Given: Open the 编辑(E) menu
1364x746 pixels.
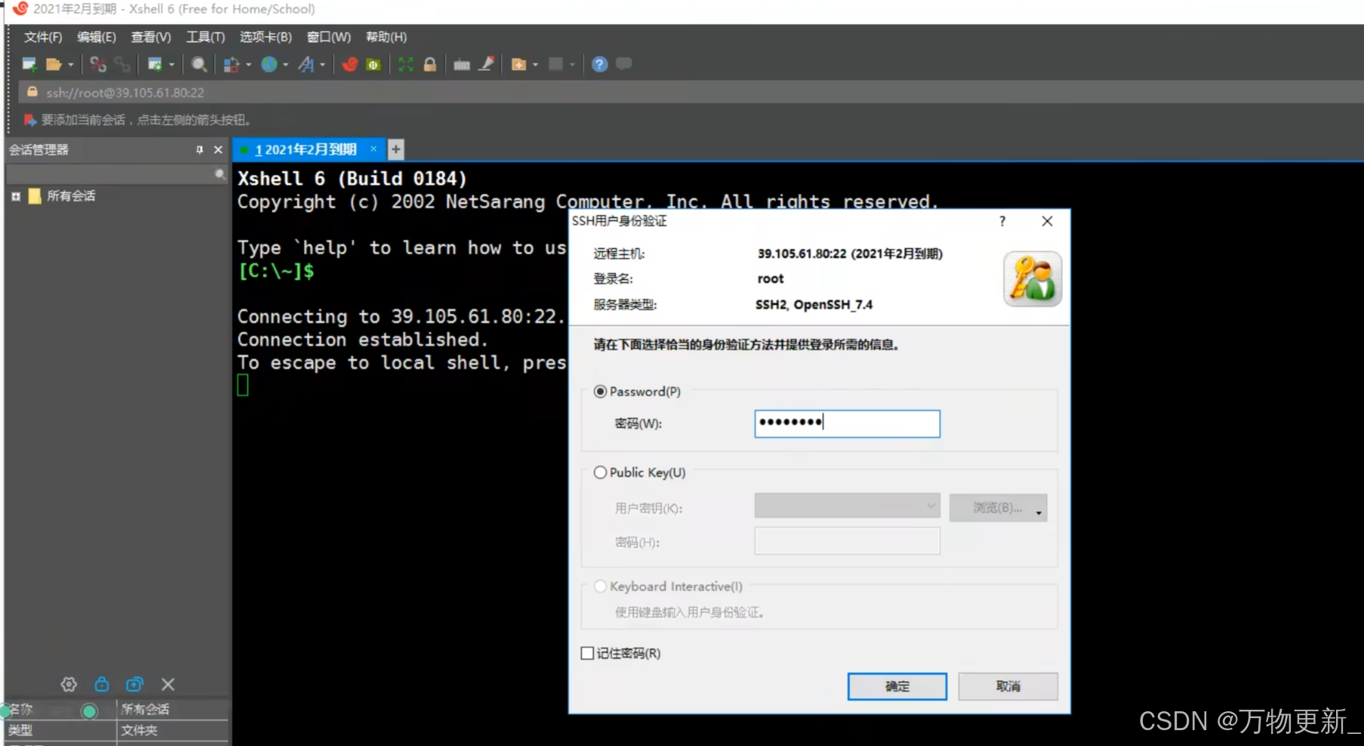Looking at the screenshot, I should [97, 37].
